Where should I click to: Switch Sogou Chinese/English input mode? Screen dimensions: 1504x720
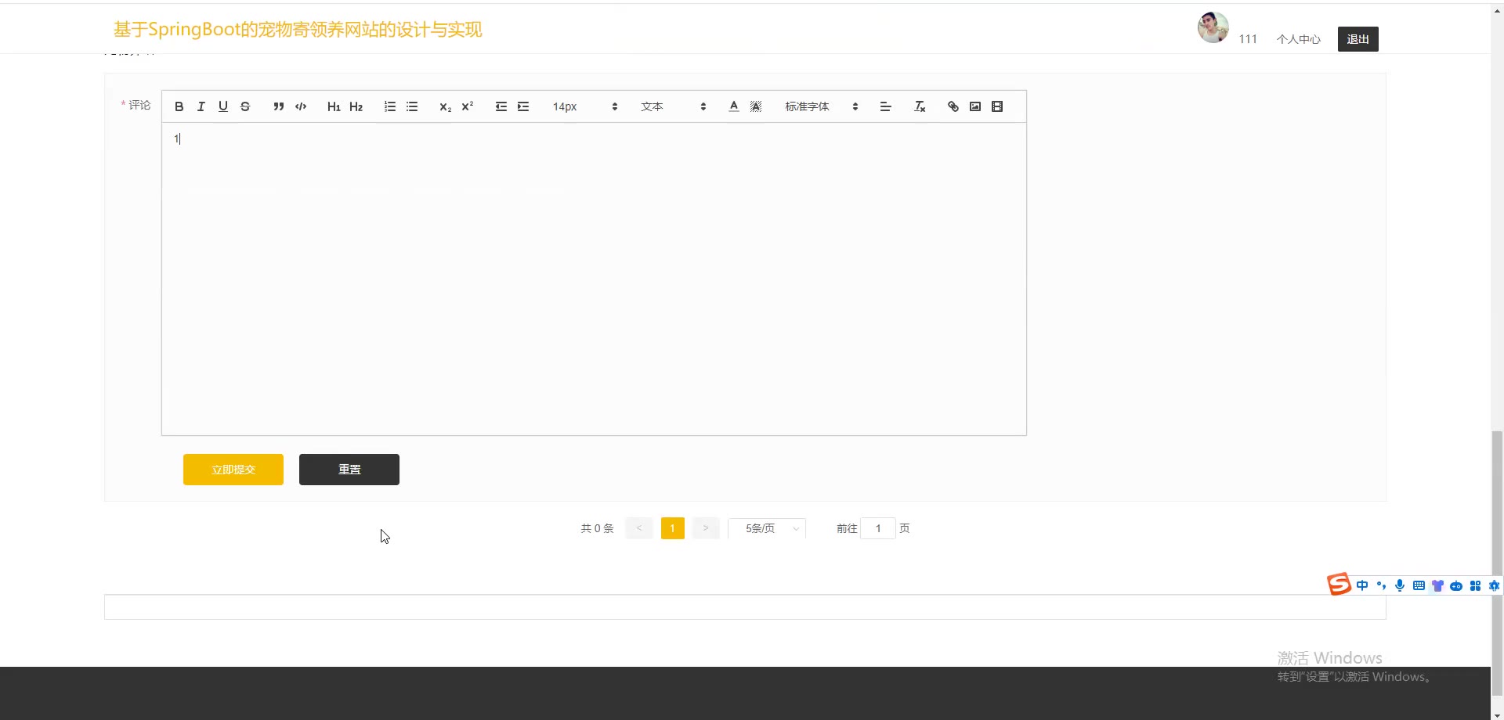pyautogui.click(x=1362, y=585)
